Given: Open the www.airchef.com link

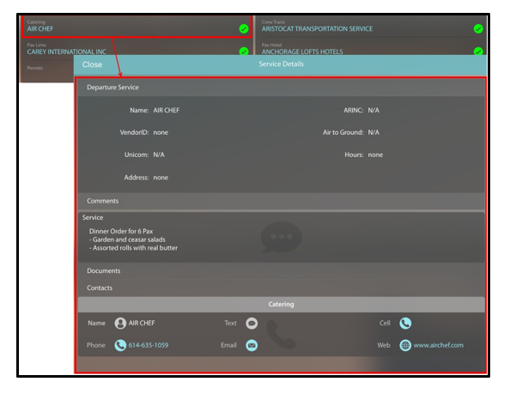Looking at the screenshot, I should tap(438, 345).
